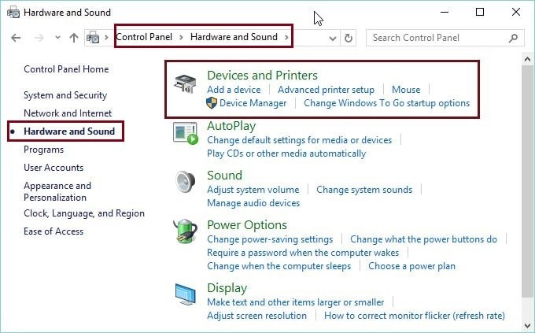Go forward with the forward arrow

click(39, 38)
